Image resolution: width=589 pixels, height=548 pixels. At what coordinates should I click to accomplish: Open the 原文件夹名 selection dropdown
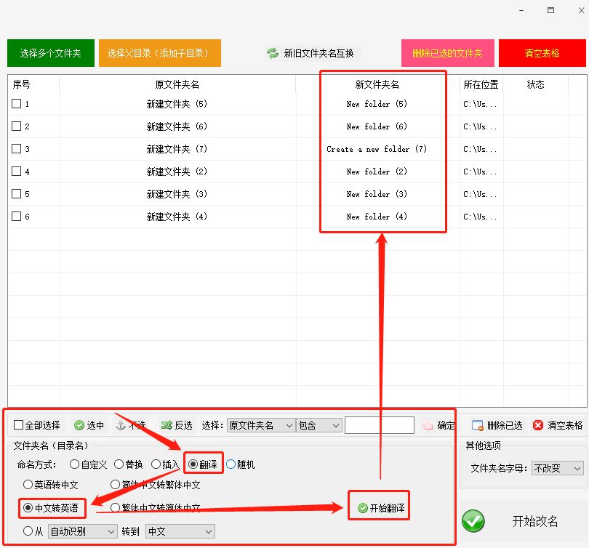tap(260, 426)
